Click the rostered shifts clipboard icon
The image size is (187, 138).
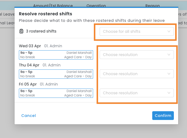pyautogui.click(x=21, y=31)
